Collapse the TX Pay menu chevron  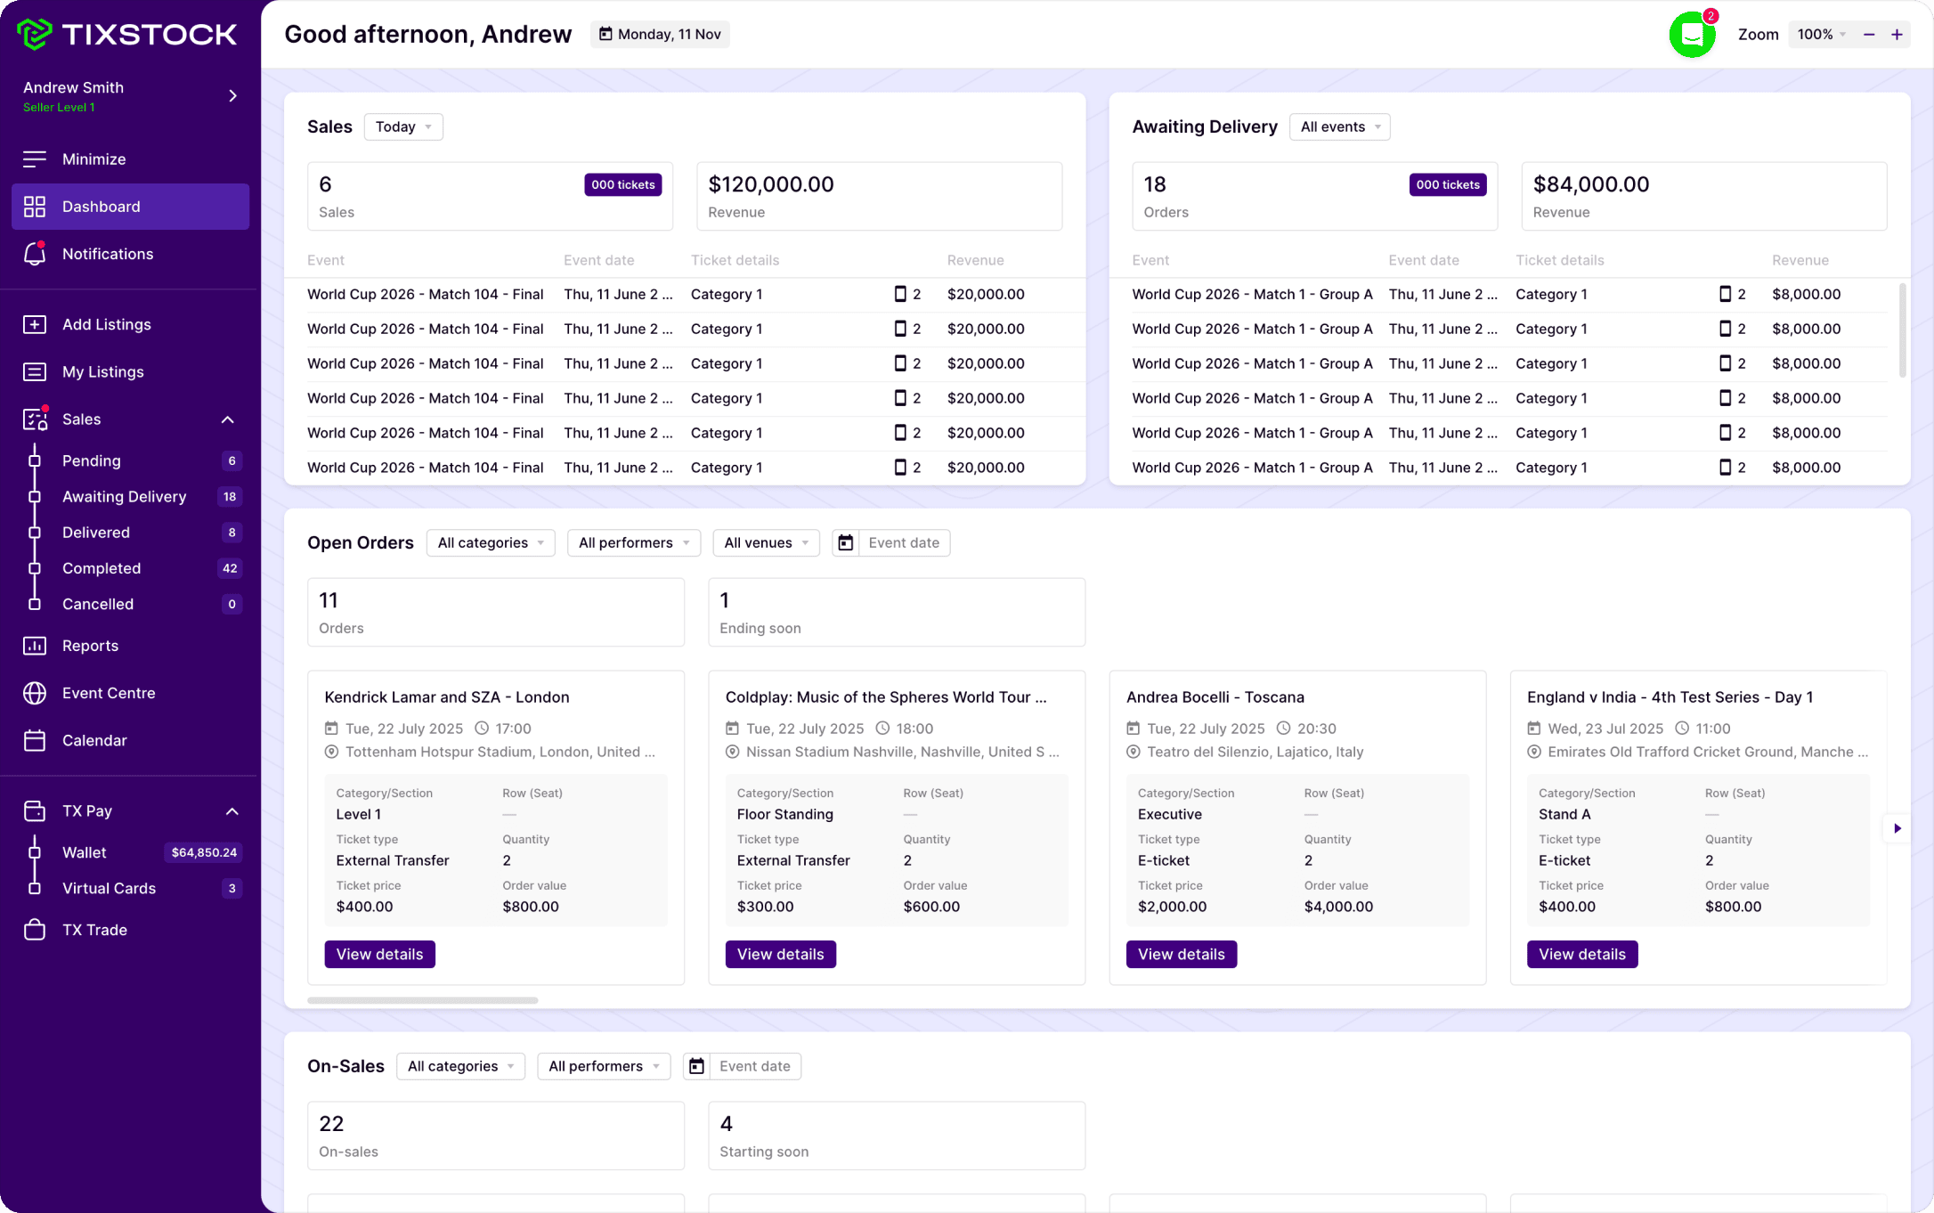[232, 811]
